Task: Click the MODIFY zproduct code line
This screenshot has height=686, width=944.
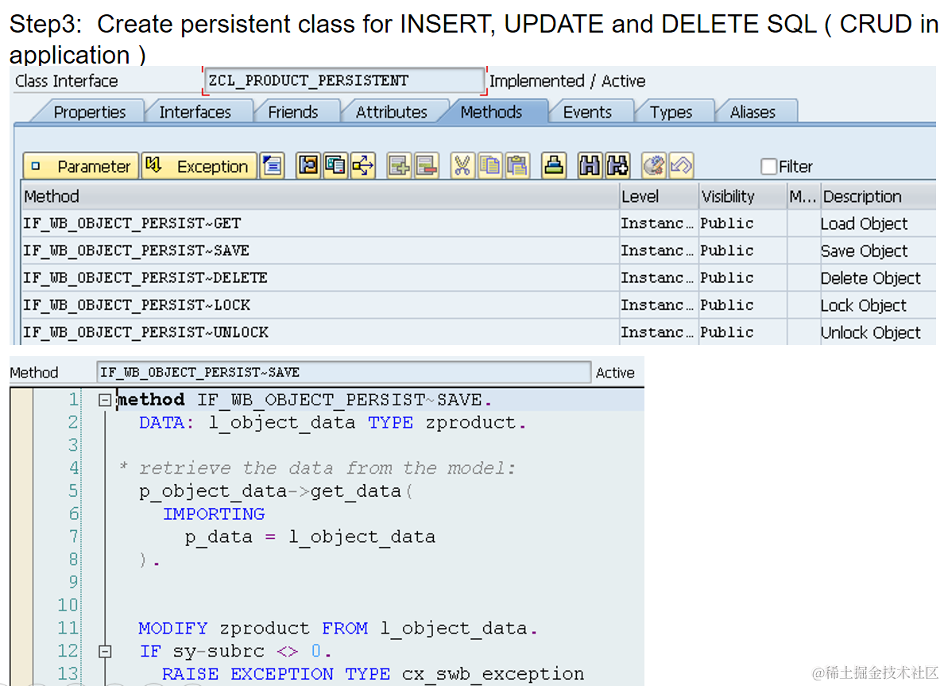Action: 339,628
